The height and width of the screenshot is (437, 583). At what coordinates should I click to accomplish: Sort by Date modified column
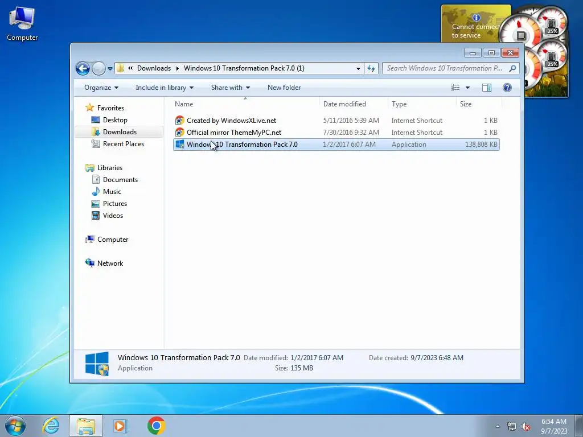(353, 104)
